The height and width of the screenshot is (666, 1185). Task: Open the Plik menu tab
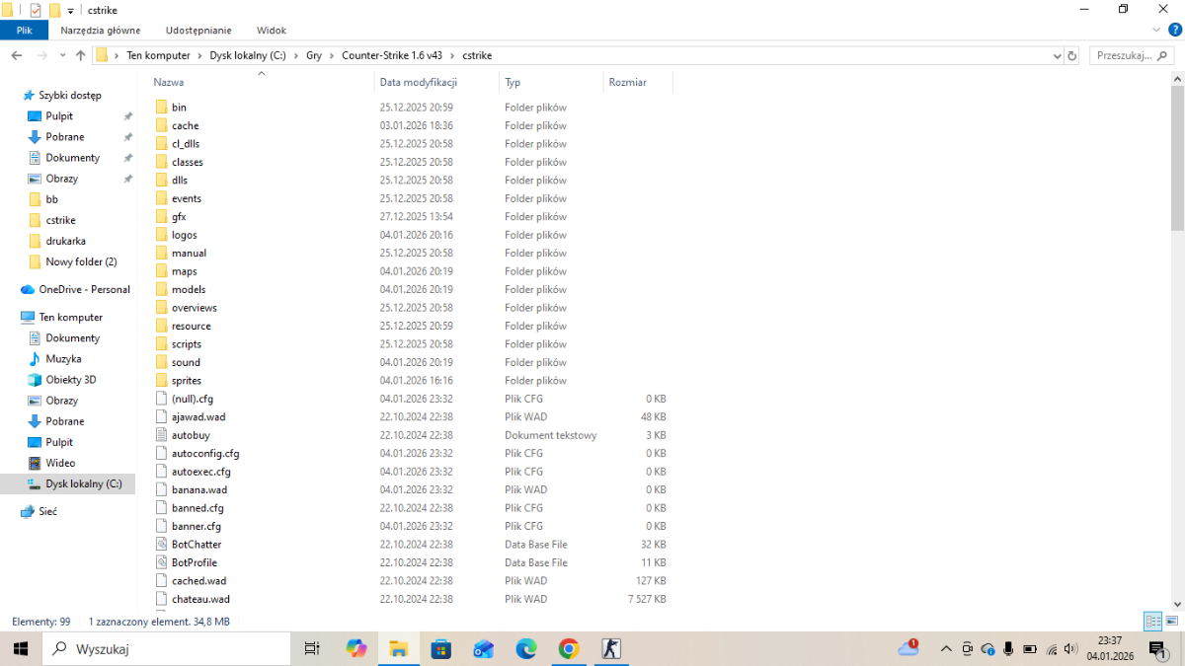pyautogui.click(x=24, y=31)
